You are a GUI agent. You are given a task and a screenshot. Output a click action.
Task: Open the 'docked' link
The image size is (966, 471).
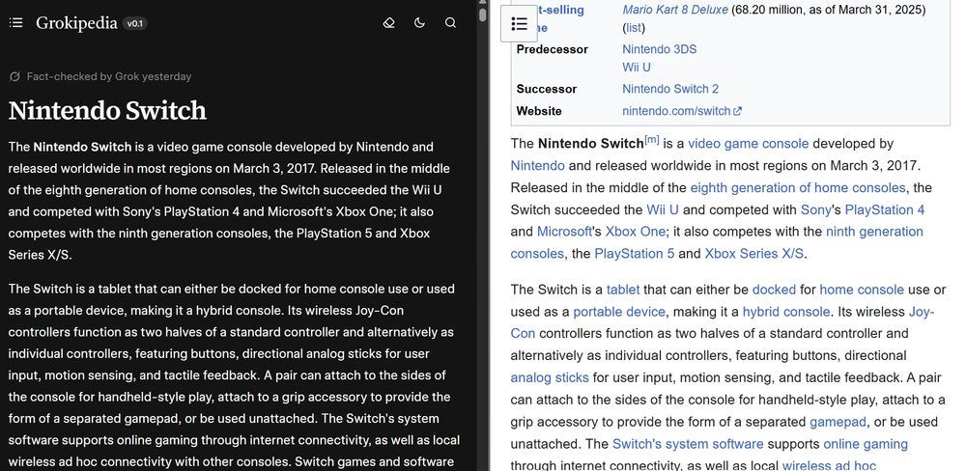[x=774, y=290]
